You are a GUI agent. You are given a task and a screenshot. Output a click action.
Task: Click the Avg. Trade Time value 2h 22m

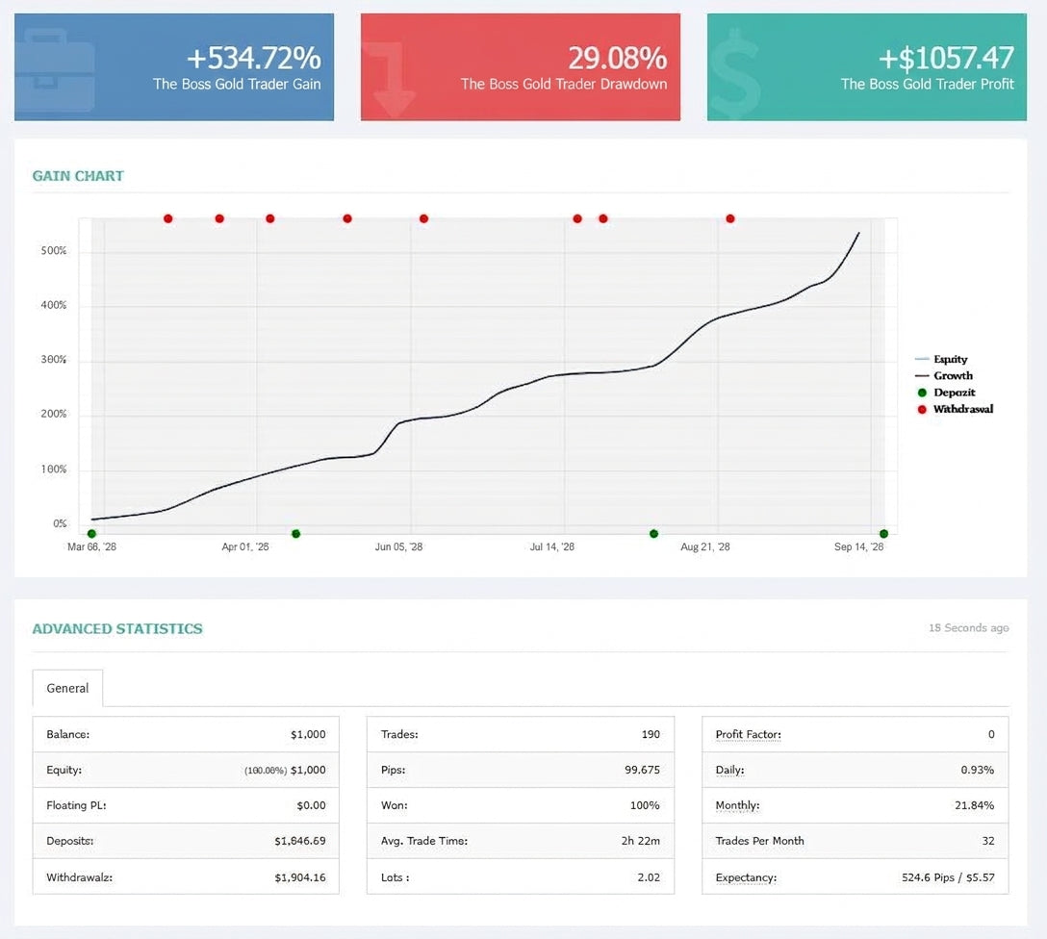click(x=640, y=841)
